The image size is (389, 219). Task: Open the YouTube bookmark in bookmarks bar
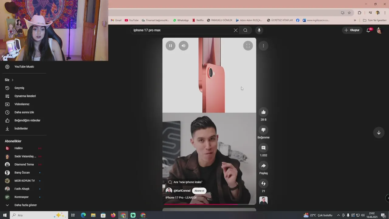pyautogui.click(x=132, y=20)
